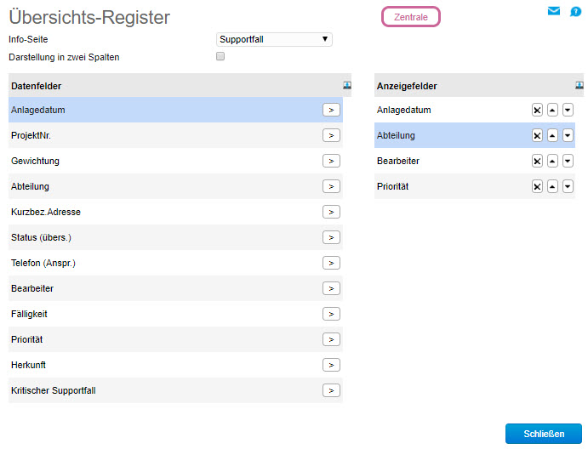Select Bearbeiter row in Anzeigefelder
This screenshot has width=588, height=449.
[x=475, y=161]
